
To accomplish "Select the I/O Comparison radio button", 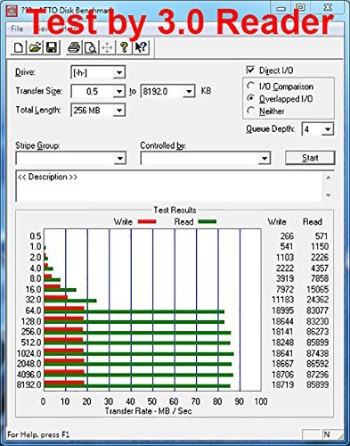I will point(251,87).
